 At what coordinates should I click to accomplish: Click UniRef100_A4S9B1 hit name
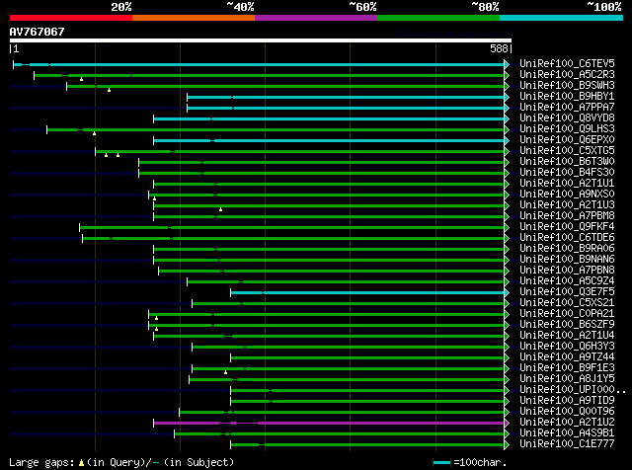pyautogui.click(x=567, y=433)
